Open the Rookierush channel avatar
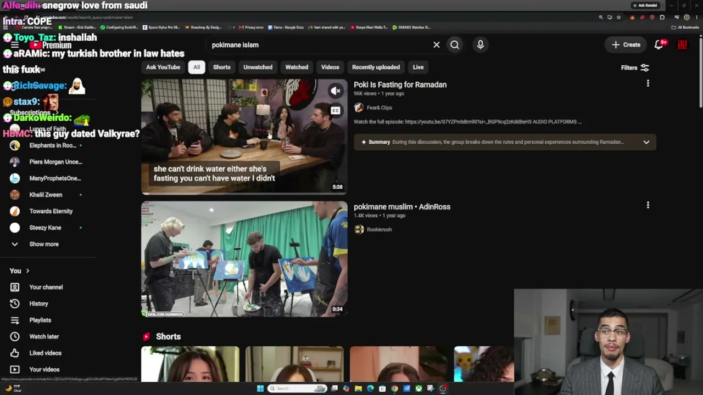 [359, 229]
